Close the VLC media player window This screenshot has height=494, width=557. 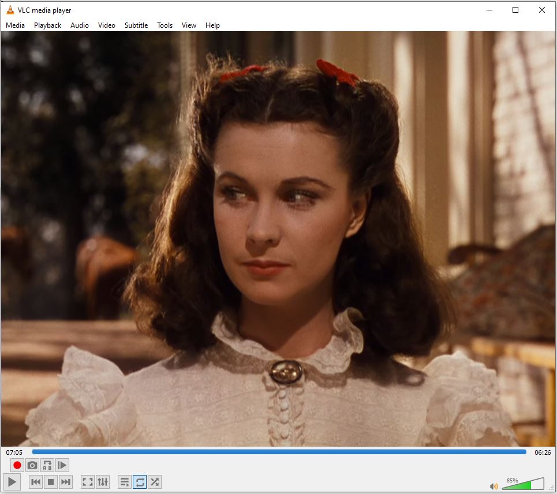(x=542, y=10)
